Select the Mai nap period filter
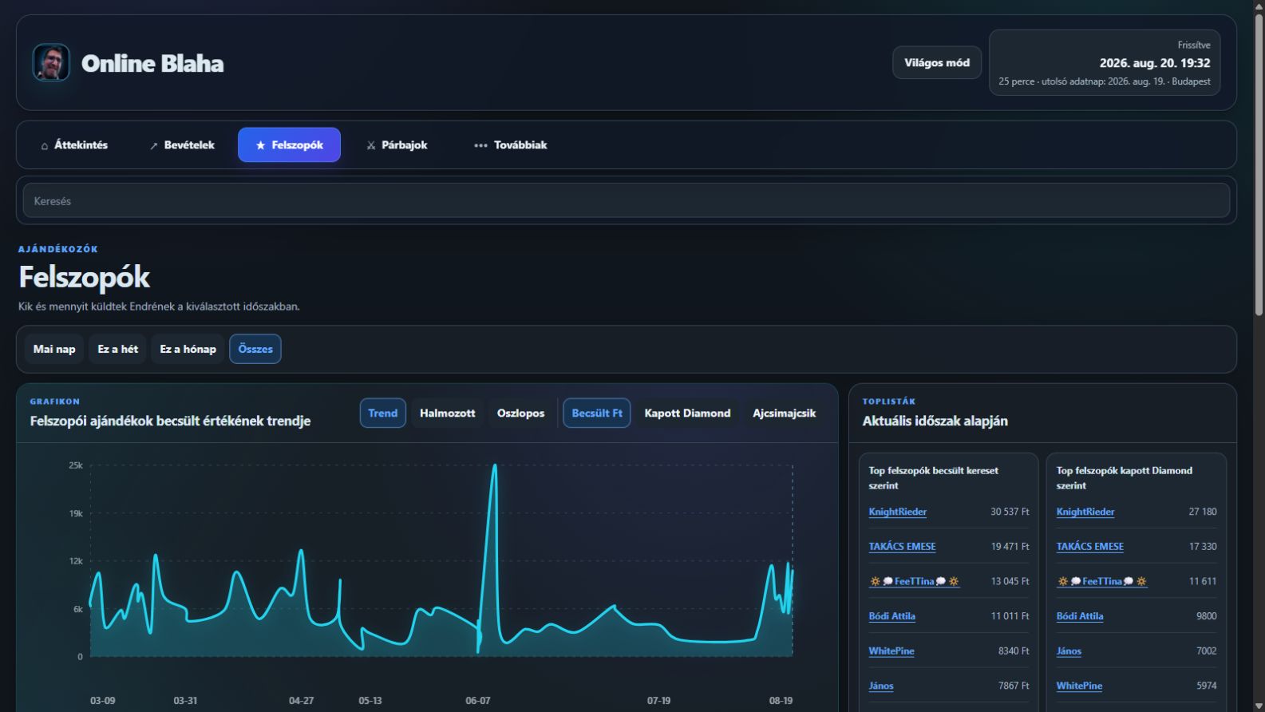The image size is (1265, 712). (x=54, y=349)
